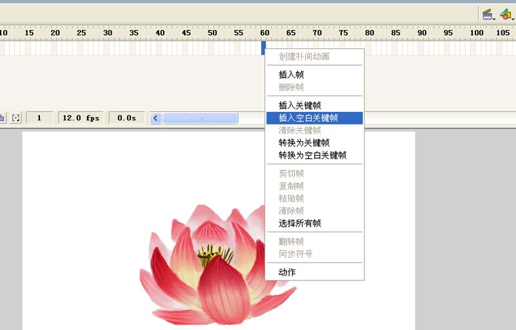Click the disabled 剪切帧 menu entry
This screenshot has width=516, height=330.
(x=314, y=173)
